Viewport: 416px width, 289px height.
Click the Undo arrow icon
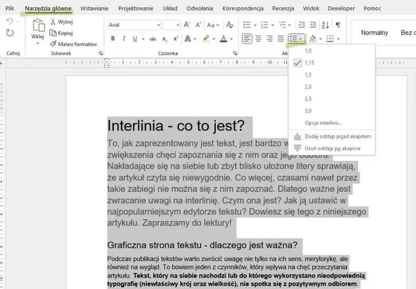10,21
